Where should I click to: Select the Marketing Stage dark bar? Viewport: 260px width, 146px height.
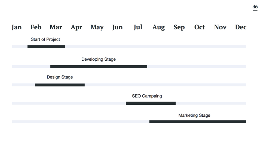pyautogui.click(x=198, y=122)
